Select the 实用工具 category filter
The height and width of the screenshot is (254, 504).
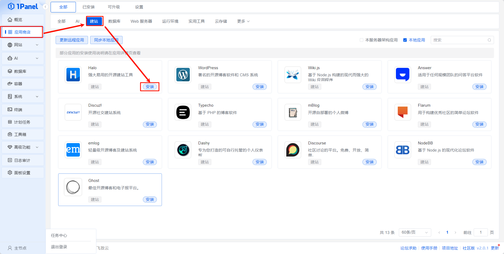(x=197, y=21)
